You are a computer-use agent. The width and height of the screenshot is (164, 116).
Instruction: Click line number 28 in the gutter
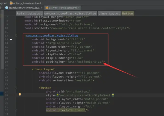click(6, 95)
